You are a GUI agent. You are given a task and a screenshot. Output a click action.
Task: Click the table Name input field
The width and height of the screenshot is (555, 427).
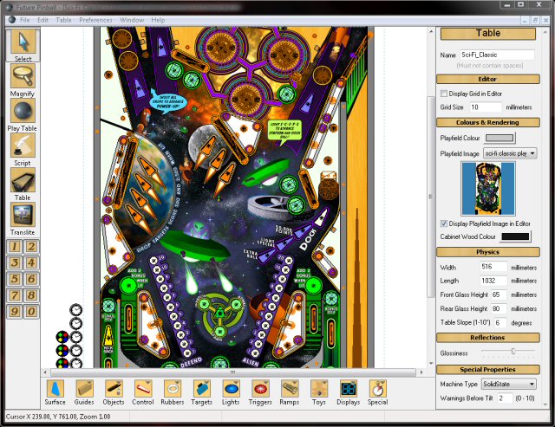(x=497, y=55)
